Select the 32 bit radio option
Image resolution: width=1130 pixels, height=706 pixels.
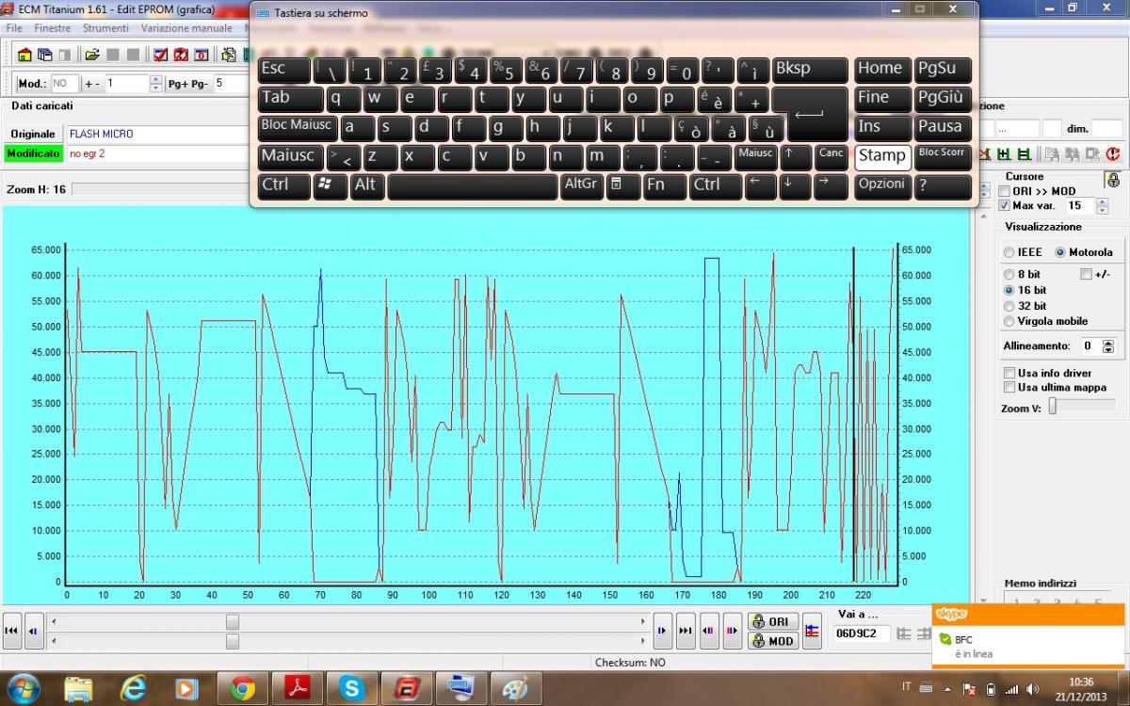pyautogui.click(x=1009, y=306)
